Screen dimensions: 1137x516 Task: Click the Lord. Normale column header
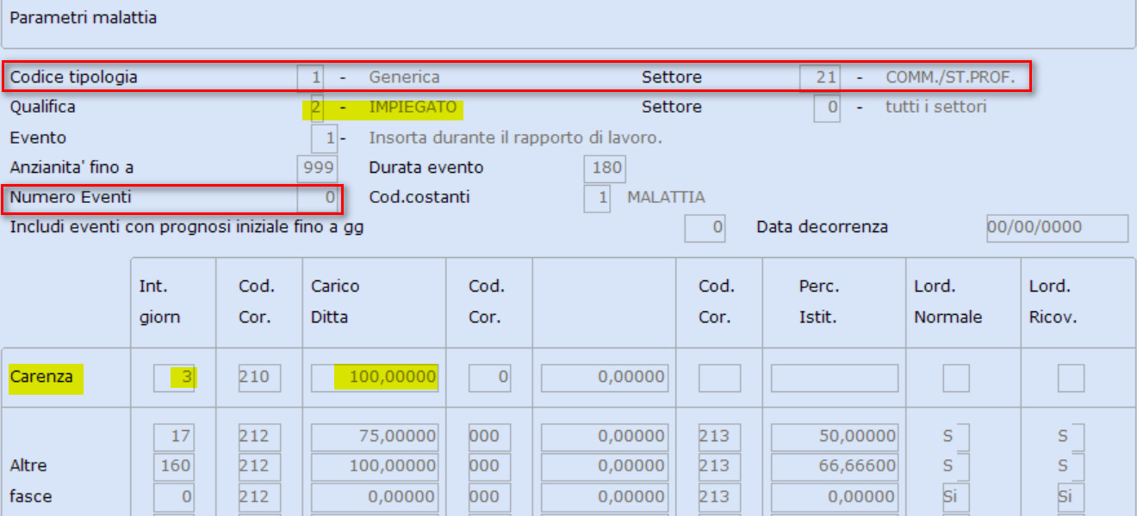point(948,301)
